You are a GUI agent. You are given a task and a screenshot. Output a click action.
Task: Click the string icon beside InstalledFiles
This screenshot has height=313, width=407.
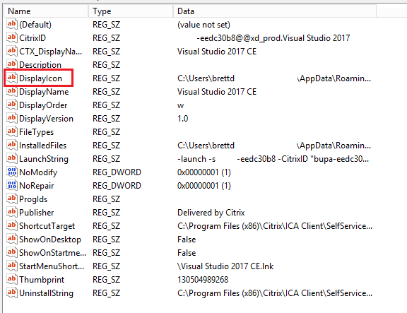tap(12, 146)
